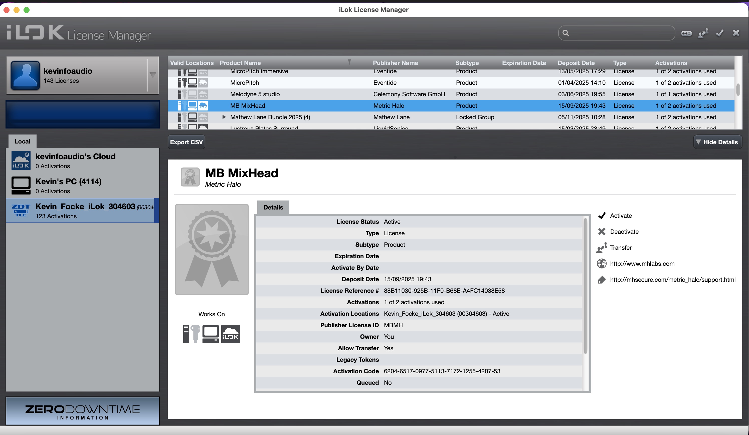Screen dimensions: 749x435
Task: Click valid locations icons in MB MixHead row
Action: click(x=193, y=106)
